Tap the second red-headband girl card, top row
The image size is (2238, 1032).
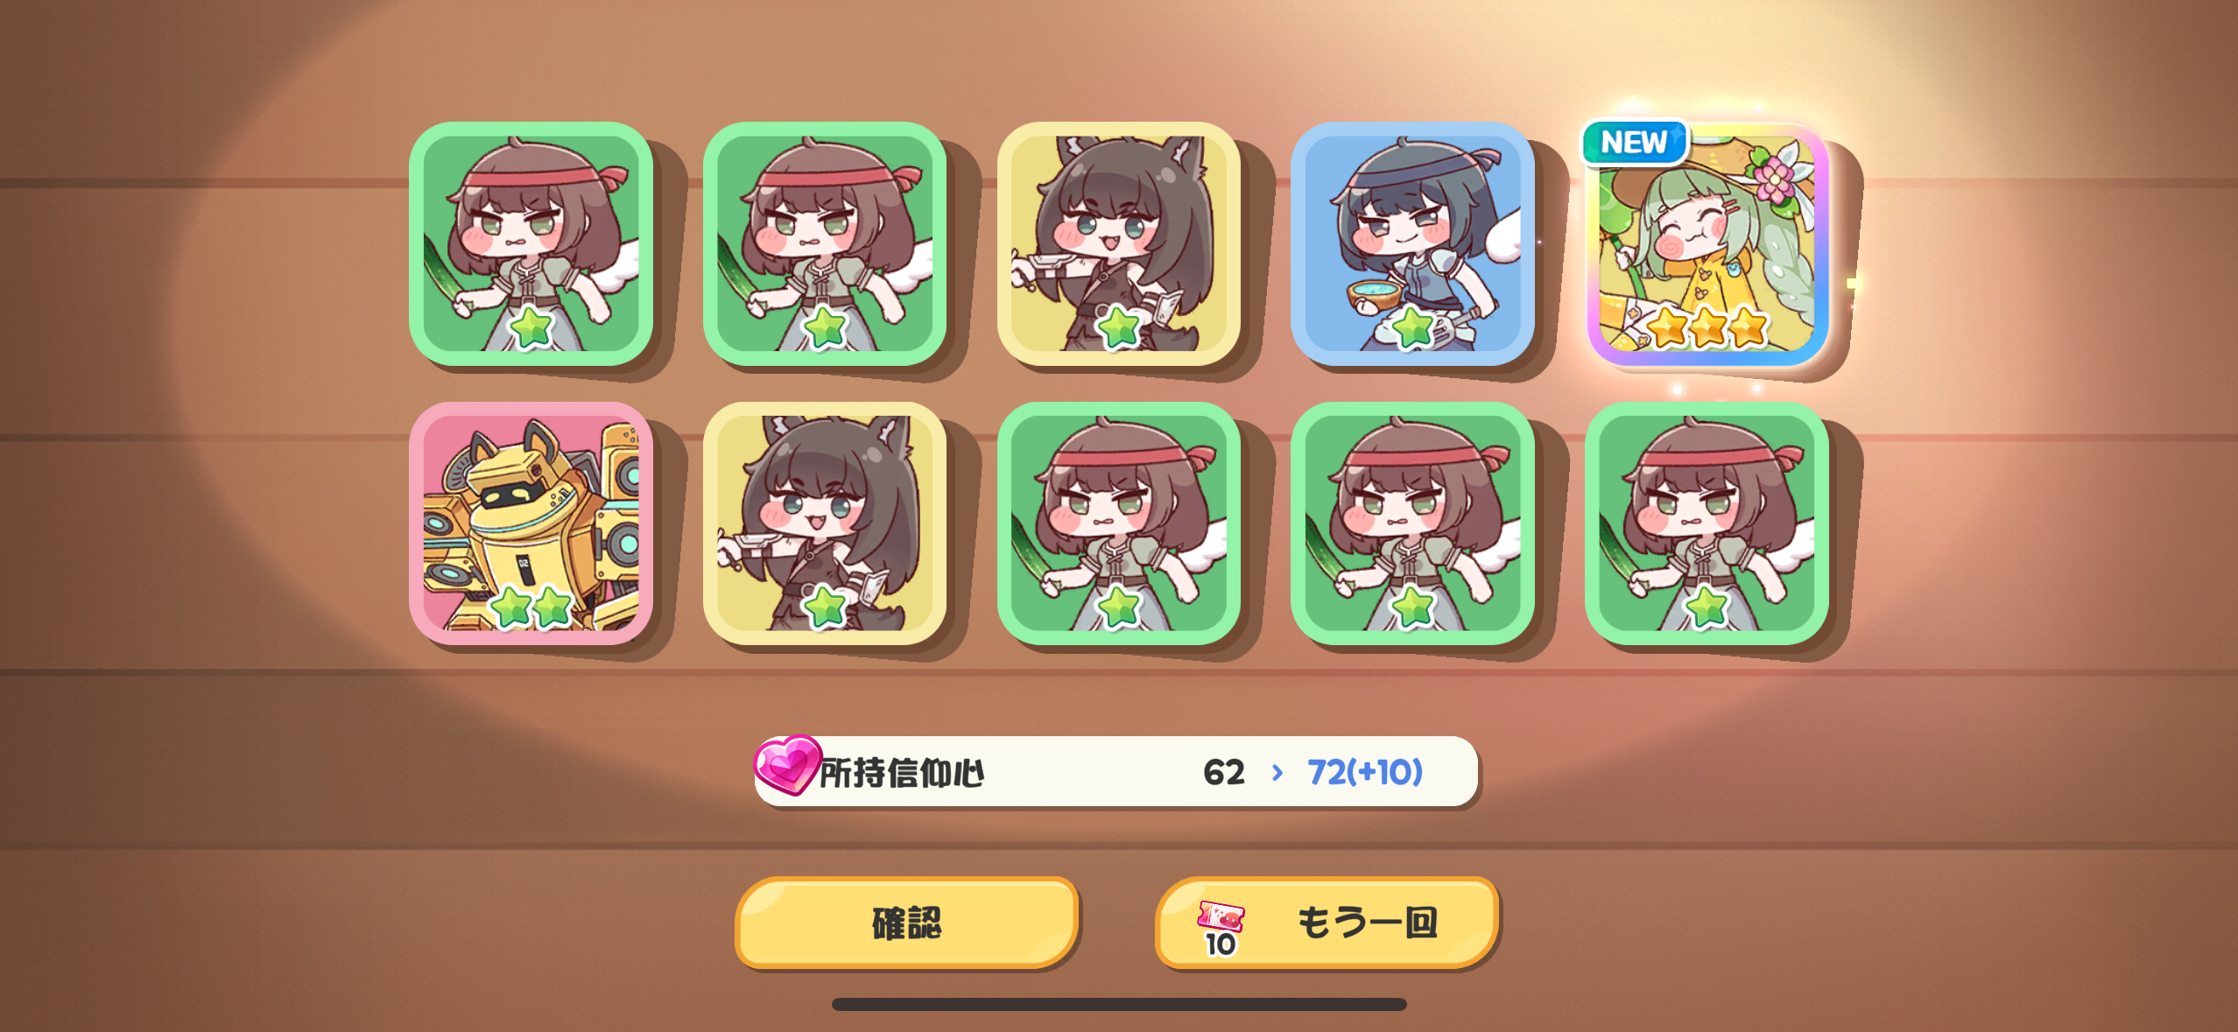825,244
